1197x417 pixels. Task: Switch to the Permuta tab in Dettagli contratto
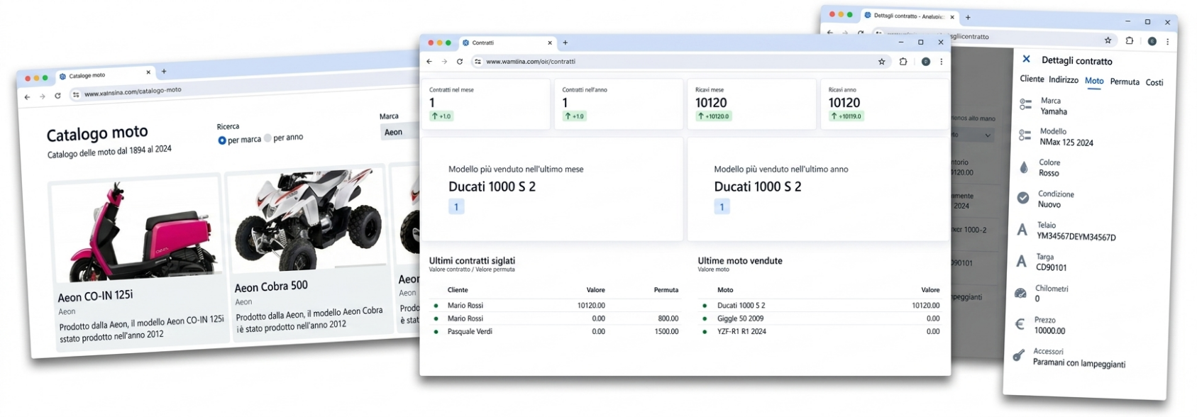click(1125, 82)
